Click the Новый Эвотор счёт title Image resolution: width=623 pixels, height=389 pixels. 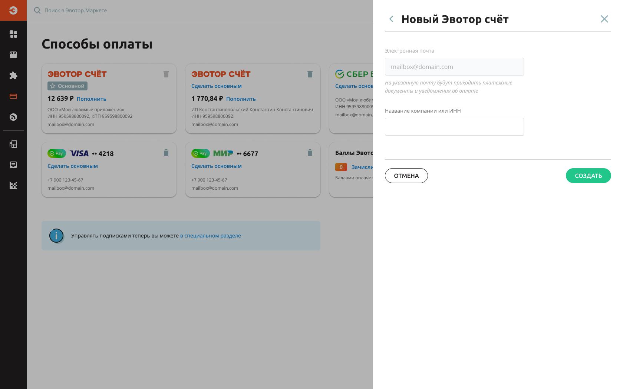coord(455,19)
